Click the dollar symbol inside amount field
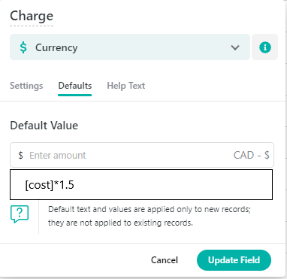 coord(20,155)
